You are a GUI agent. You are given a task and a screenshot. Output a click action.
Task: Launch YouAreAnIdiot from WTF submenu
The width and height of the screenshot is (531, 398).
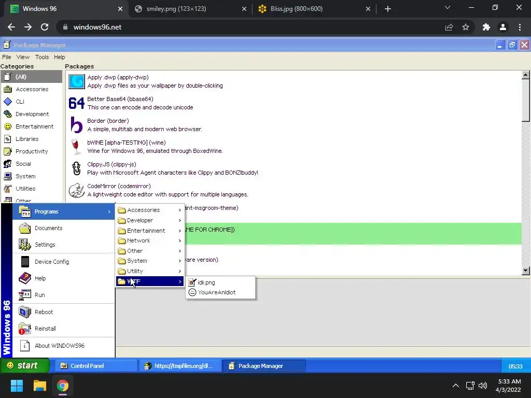(x=220, y=292)
